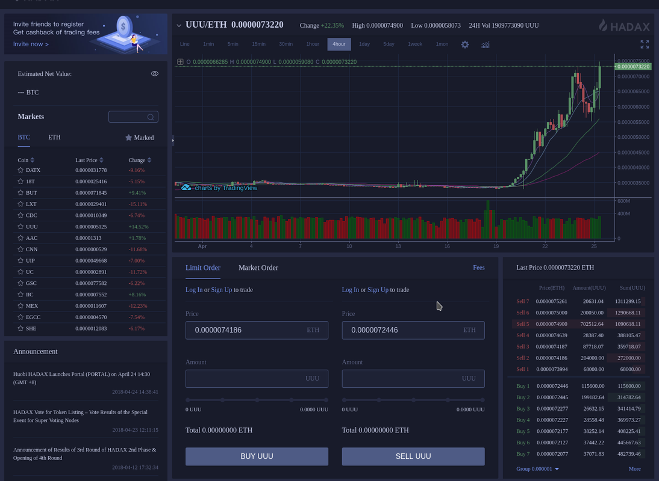Show Marked coins filter
The image size is (659, 481).
click(140, 138)
